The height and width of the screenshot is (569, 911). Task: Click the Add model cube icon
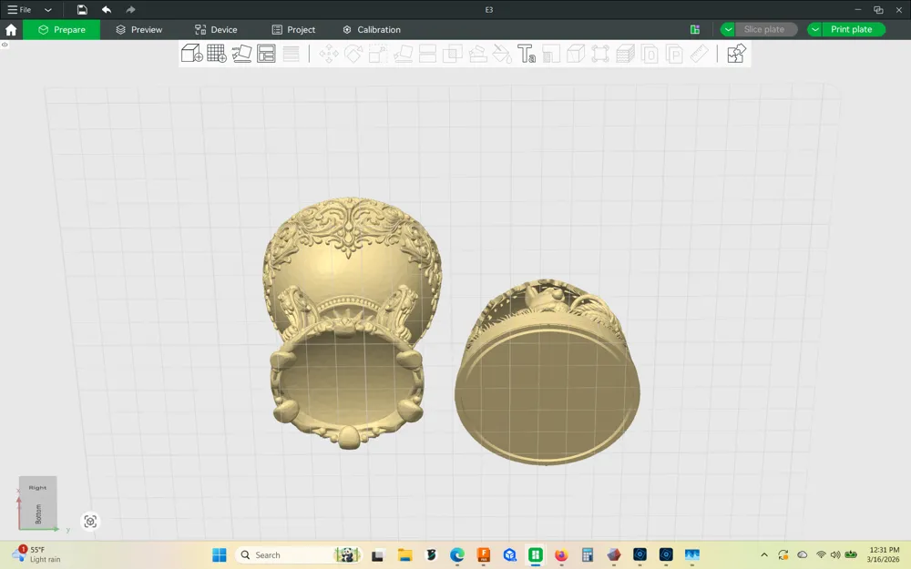pos(191,54)
